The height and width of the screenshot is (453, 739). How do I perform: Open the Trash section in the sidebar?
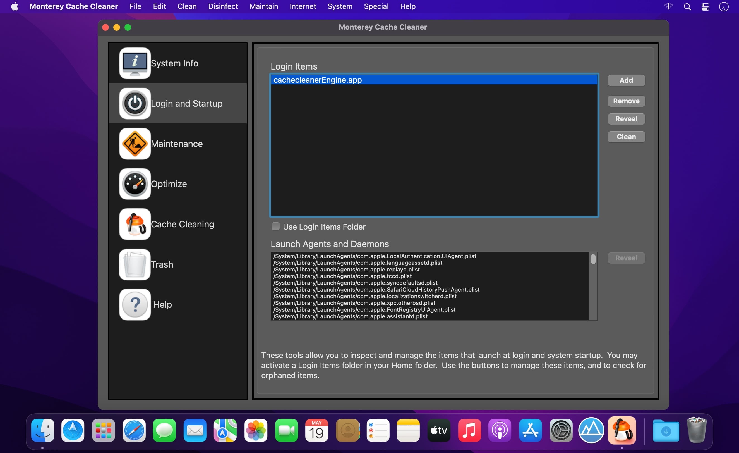pos(178,264)
